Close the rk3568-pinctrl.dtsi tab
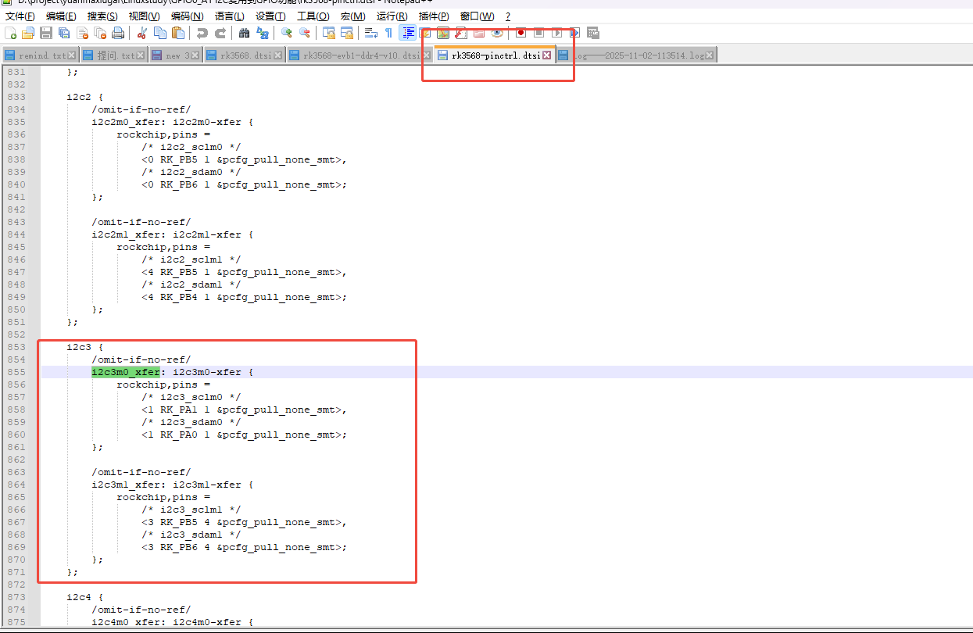This screenshot has width=973, height=633. (547, 55)
